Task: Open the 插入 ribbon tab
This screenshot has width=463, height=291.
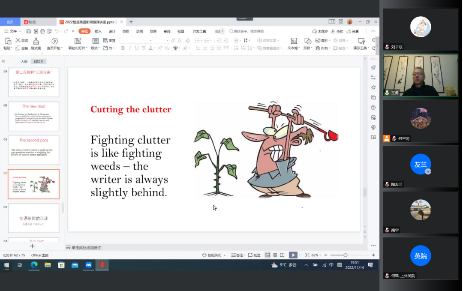Action: tap(98, 31)
